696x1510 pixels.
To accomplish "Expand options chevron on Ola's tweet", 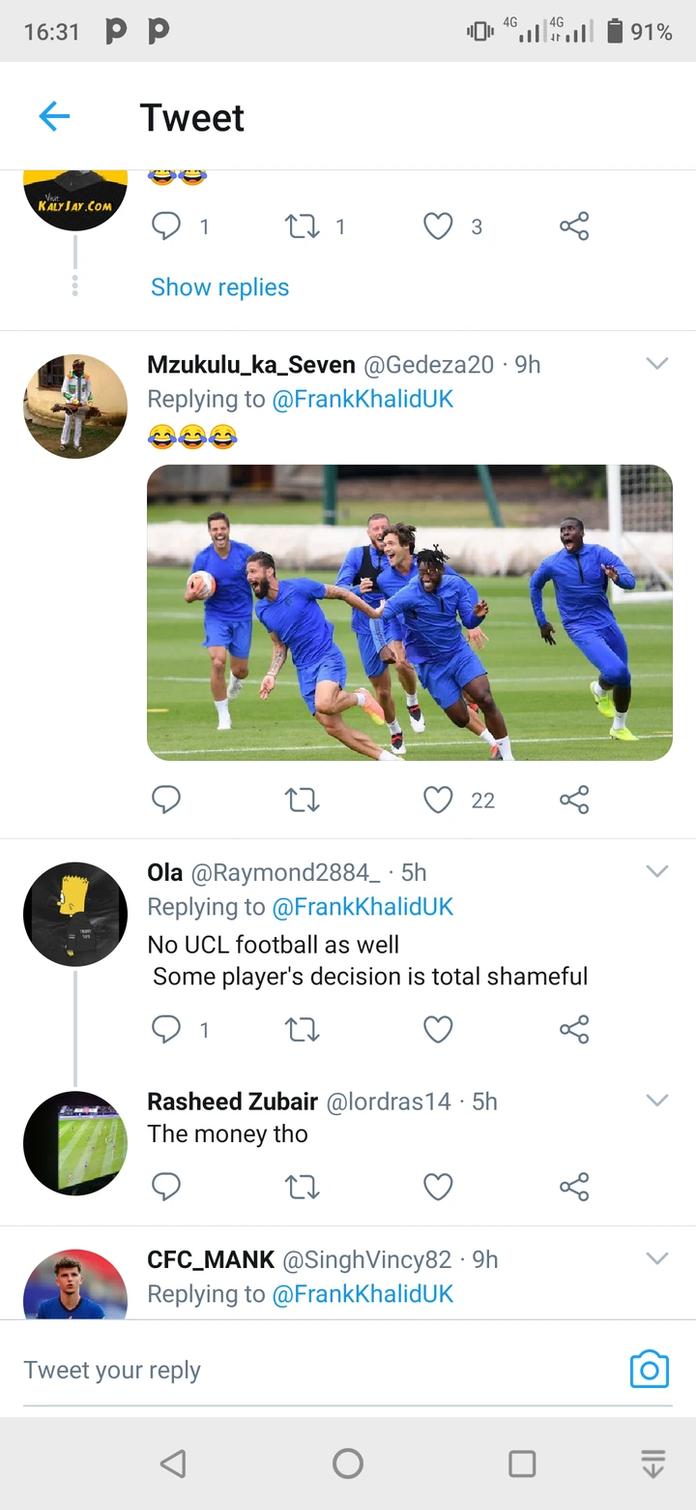I will tap(657, 871).
